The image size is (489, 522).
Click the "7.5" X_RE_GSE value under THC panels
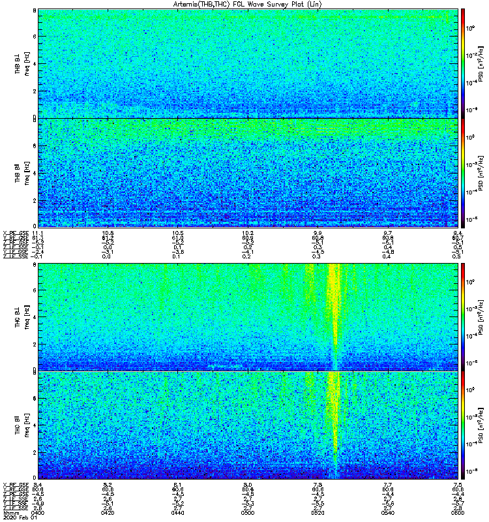458,485
